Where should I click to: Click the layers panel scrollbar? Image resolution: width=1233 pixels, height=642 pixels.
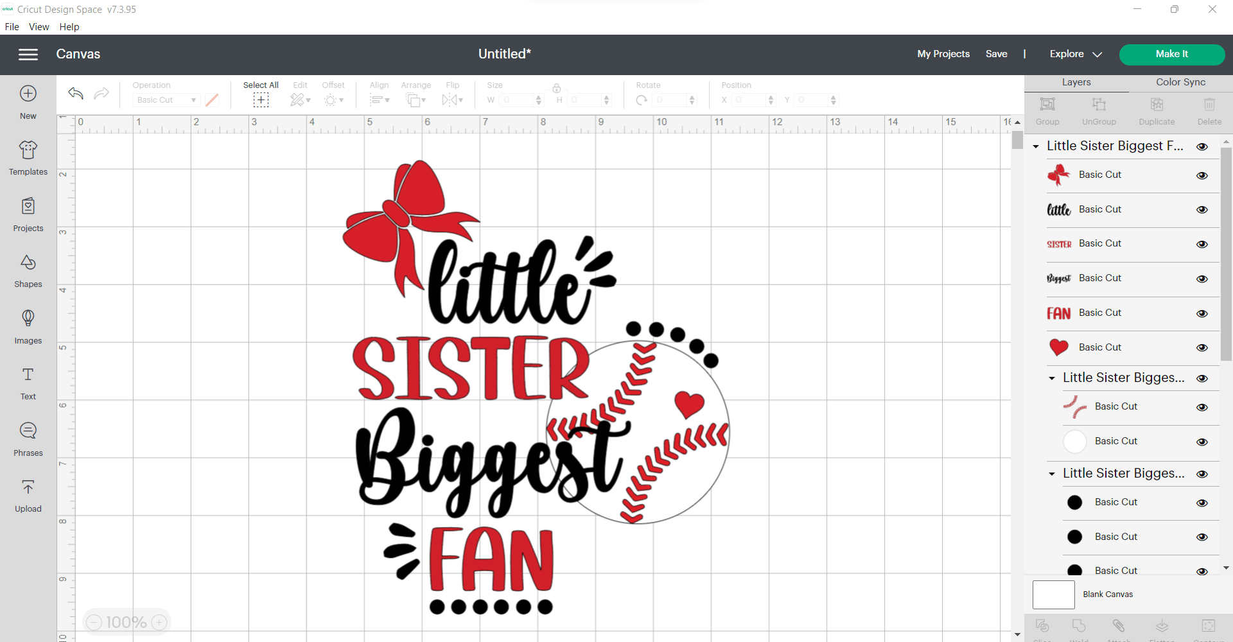1226,254
